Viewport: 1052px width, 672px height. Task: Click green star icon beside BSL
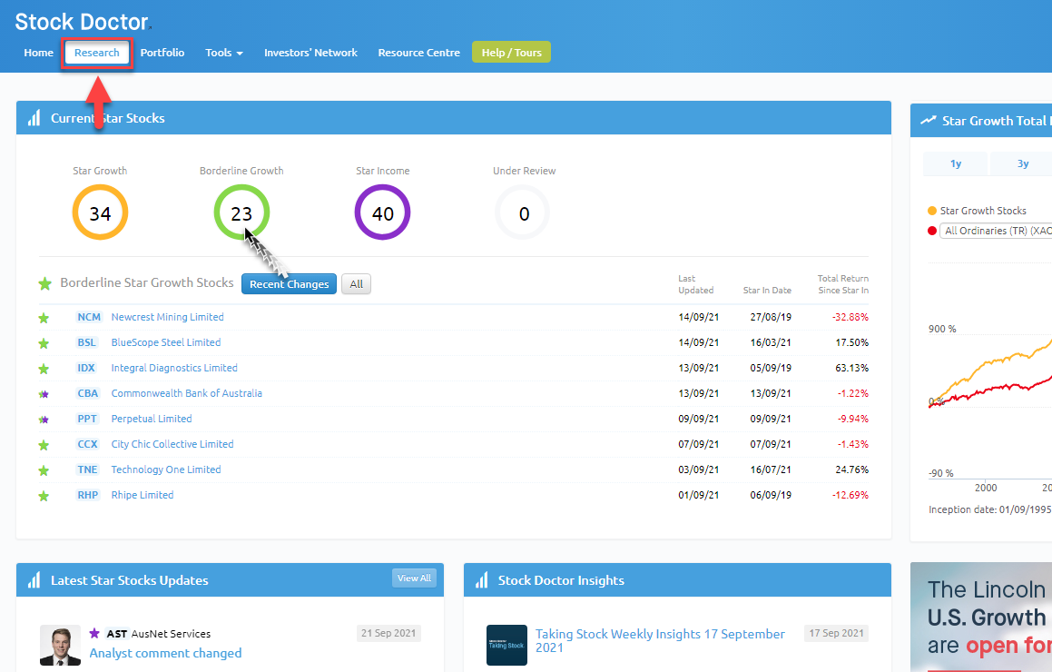44,343
